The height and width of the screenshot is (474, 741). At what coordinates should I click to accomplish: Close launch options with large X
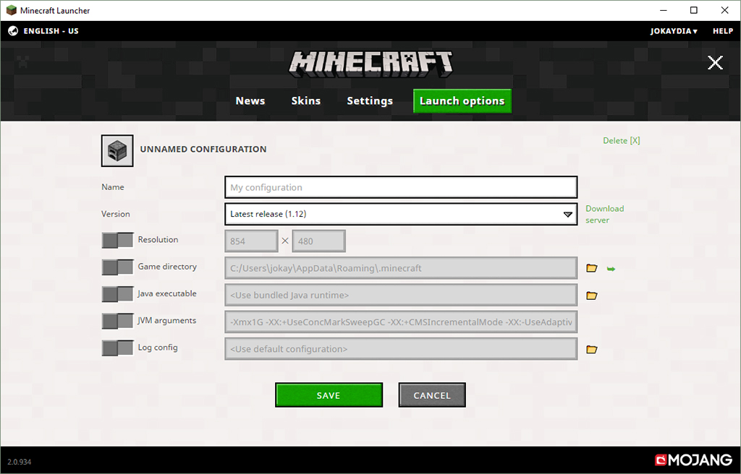point(715,62)
